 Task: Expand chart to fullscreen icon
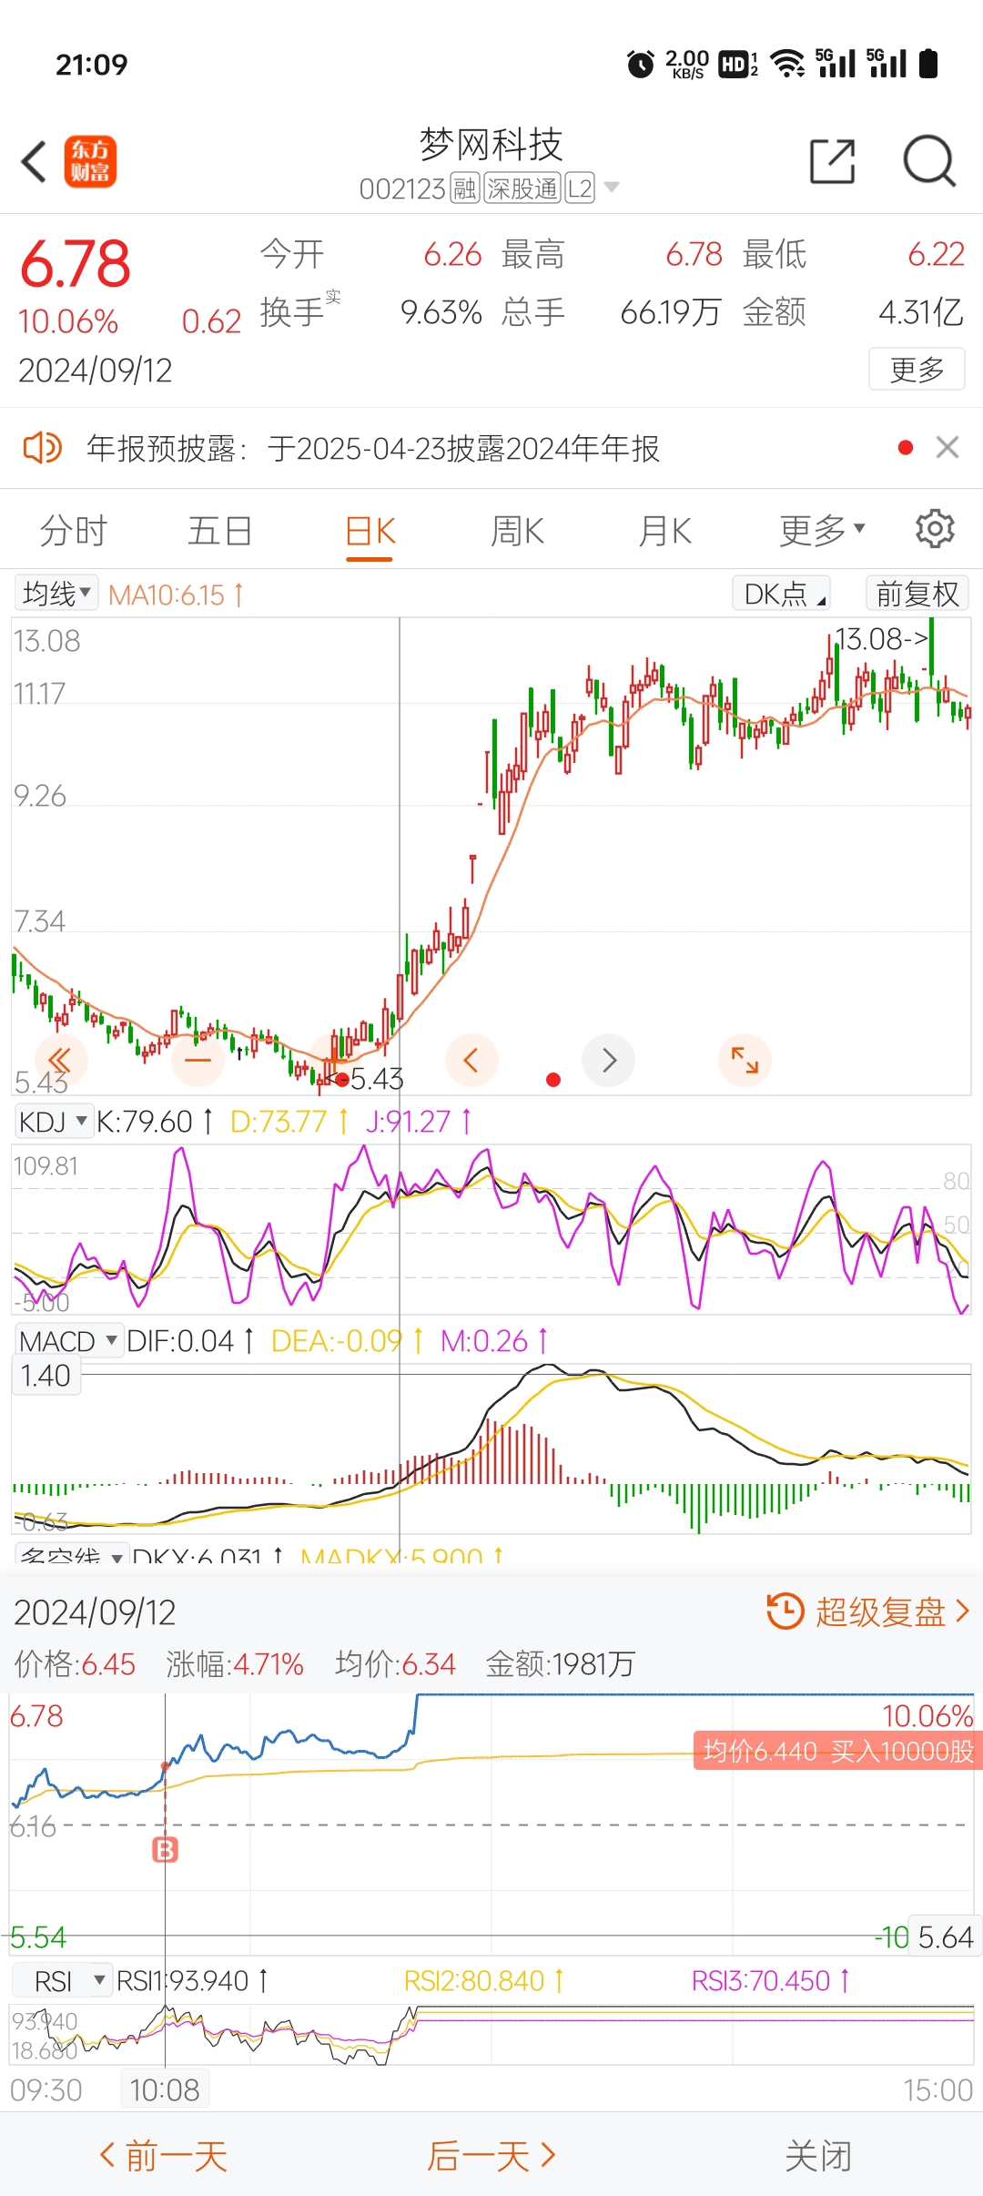745,1060
